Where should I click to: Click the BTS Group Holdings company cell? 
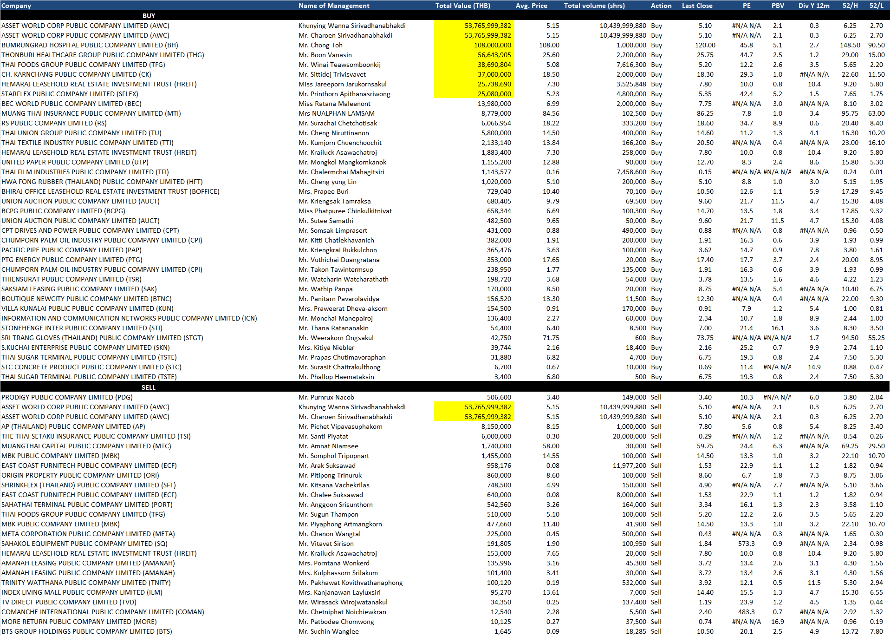coord(86,631)
